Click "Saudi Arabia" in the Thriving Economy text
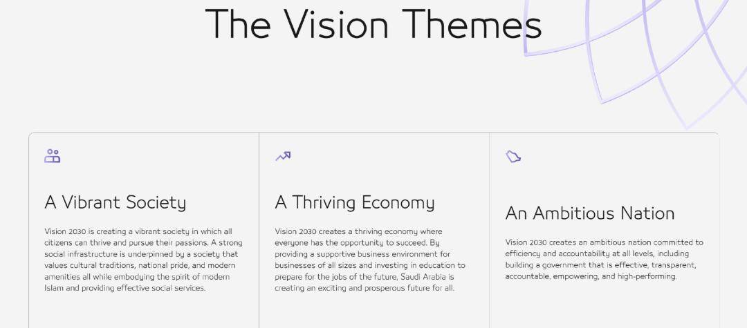 click(423, 277)
